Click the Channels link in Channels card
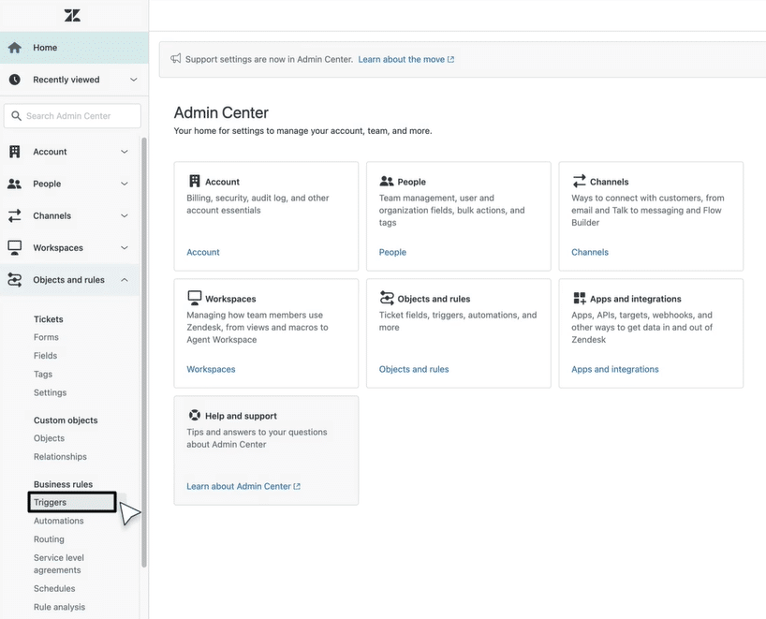 point(590,252)
